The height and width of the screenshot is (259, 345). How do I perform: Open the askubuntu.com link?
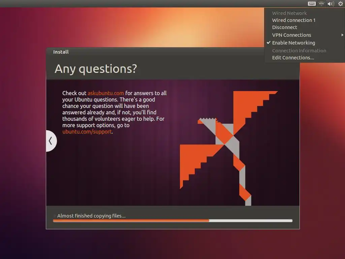pos(105,93)
